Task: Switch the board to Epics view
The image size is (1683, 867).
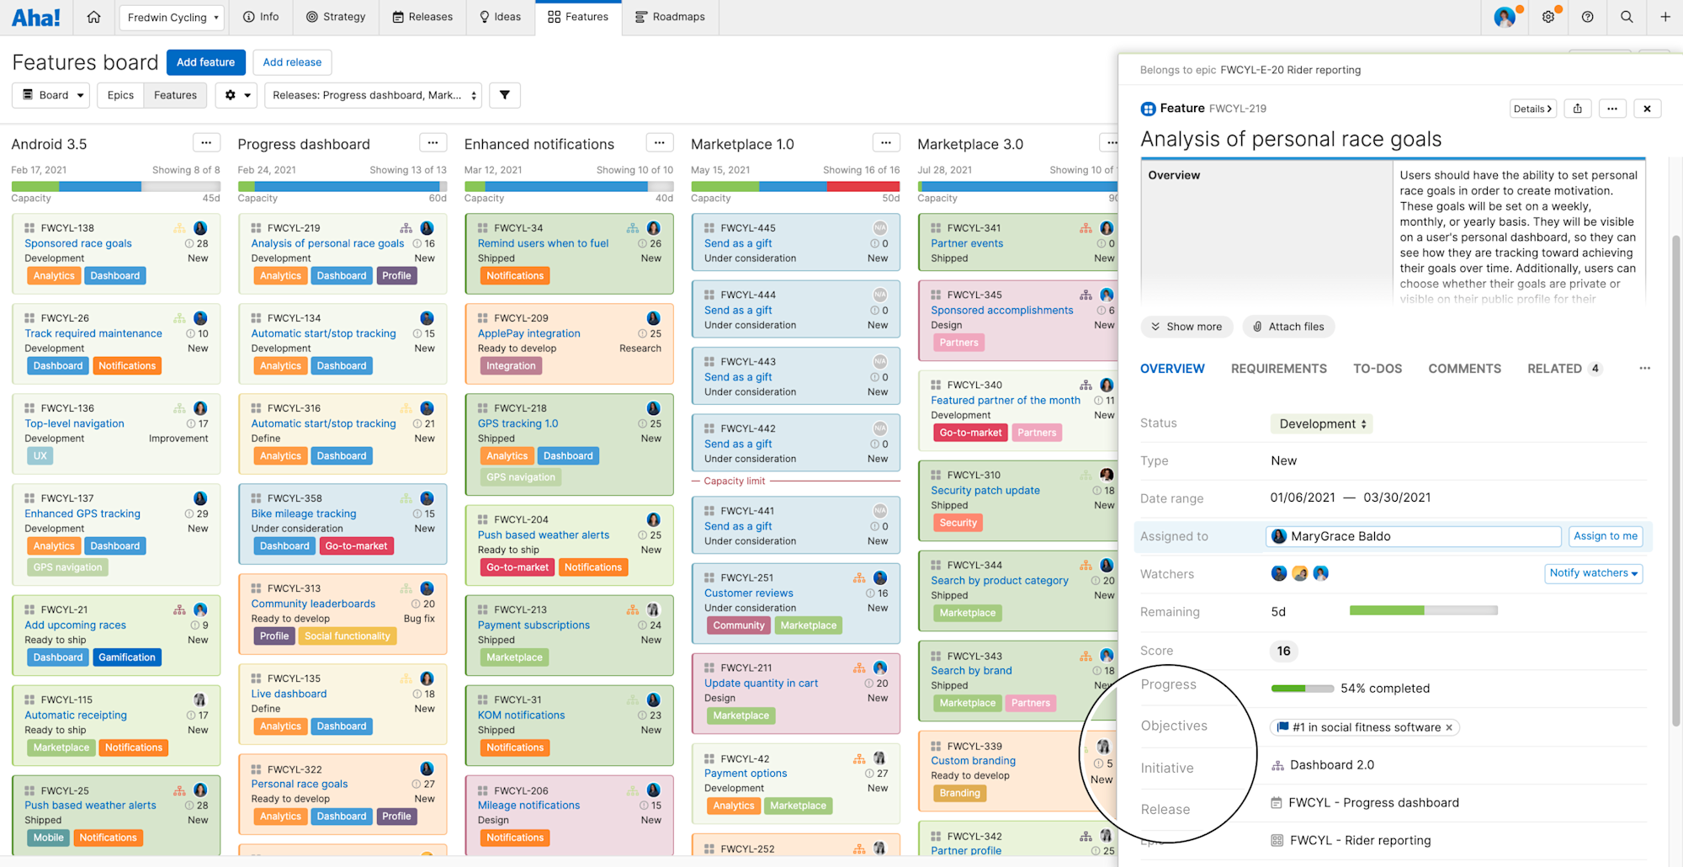Action: click(120, 95)
